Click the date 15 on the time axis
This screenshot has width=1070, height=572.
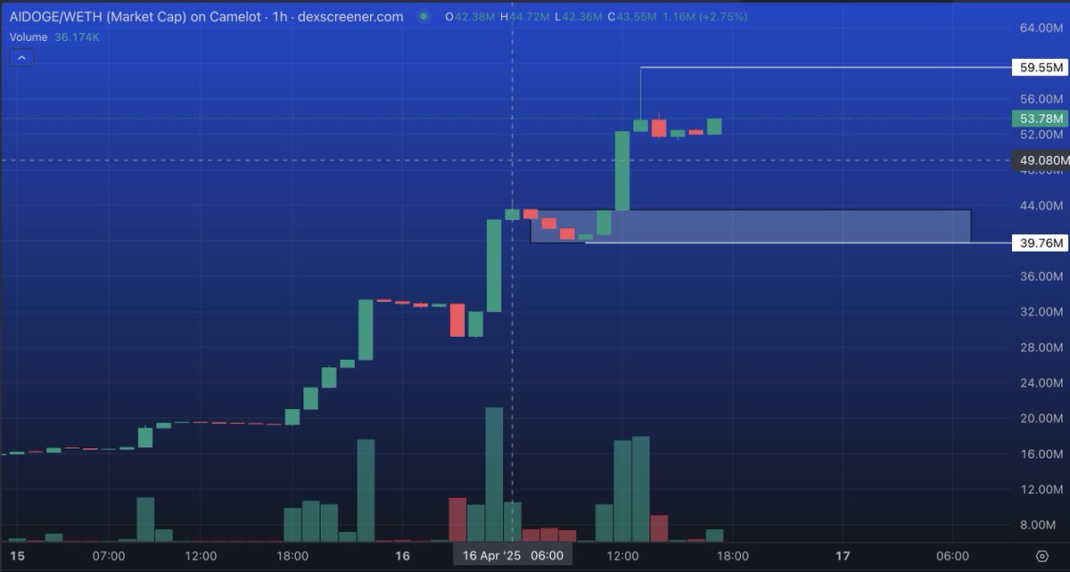coord(17,556)
